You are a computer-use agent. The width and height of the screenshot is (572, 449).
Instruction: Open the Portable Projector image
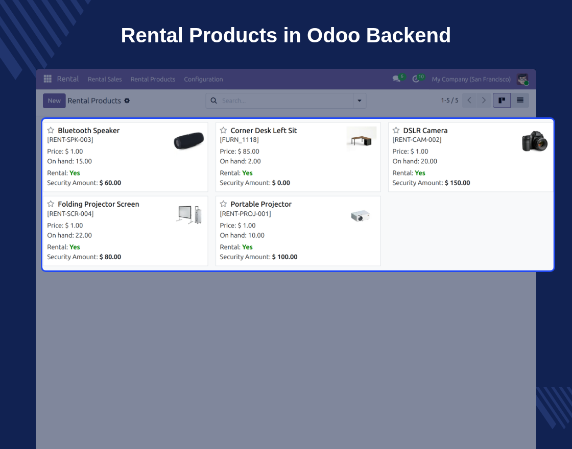click(361, 215)
